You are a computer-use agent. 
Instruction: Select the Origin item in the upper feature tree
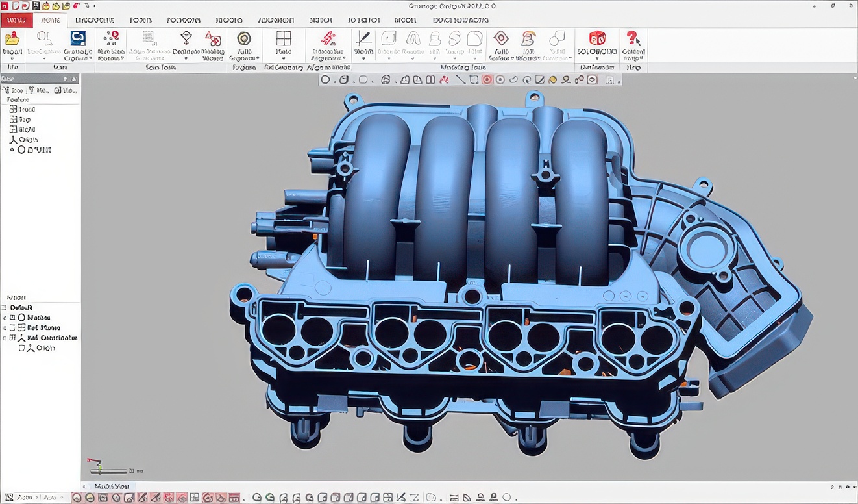pyautogui.click(x=27, y=140)
